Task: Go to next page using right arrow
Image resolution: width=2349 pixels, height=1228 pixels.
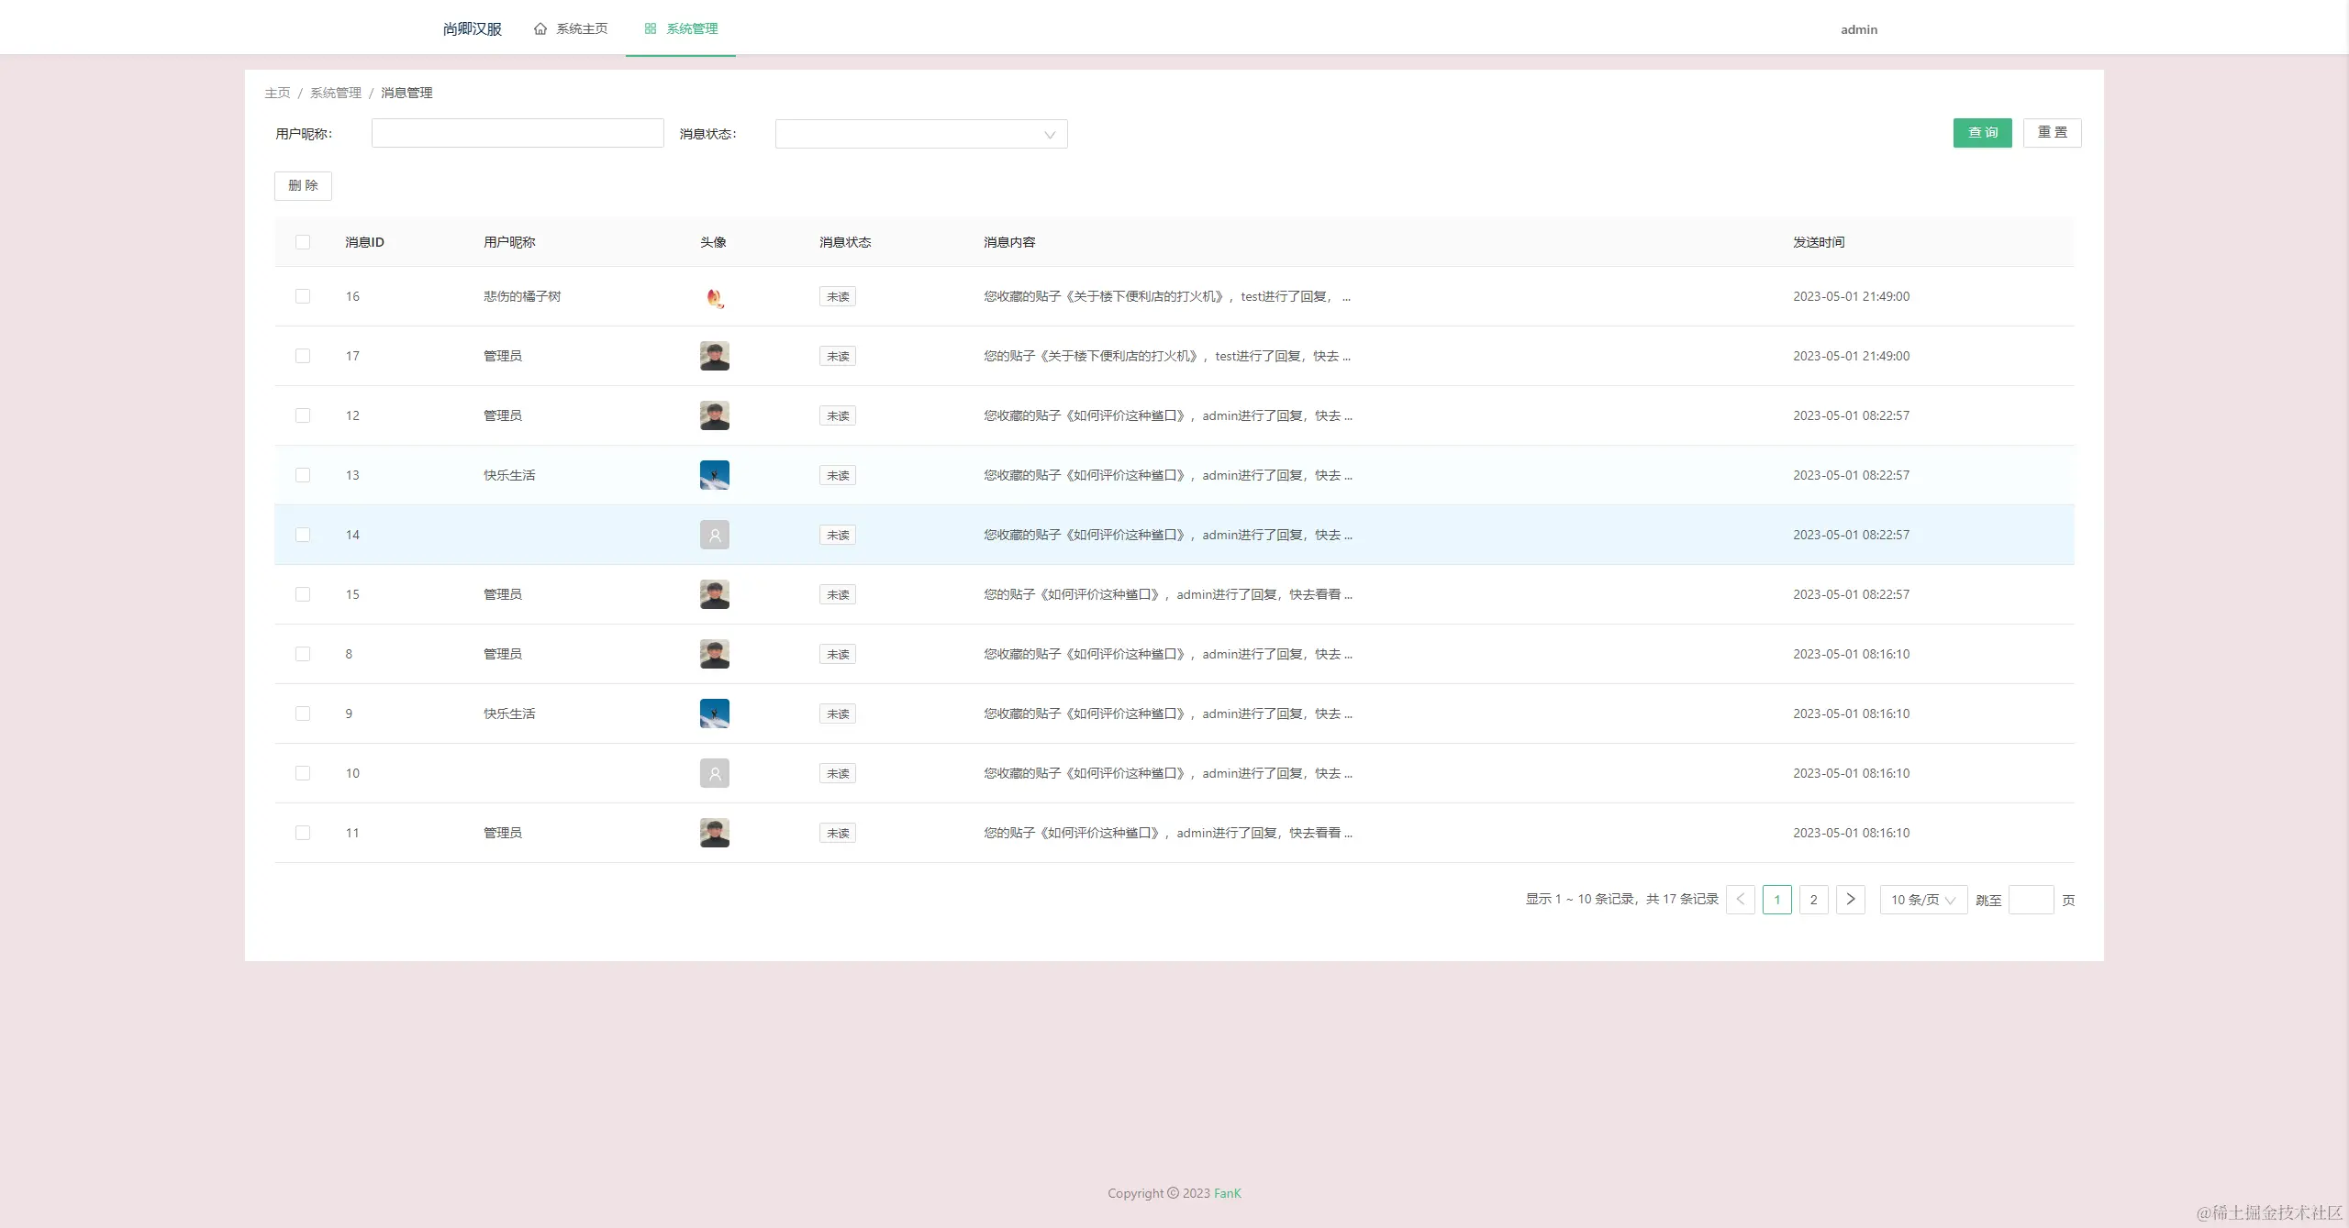Action: tap(1850, 900)
